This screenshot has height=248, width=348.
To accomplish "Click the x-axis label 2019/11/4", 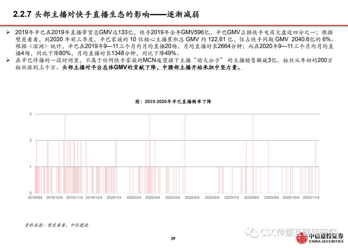I will 74,198.
